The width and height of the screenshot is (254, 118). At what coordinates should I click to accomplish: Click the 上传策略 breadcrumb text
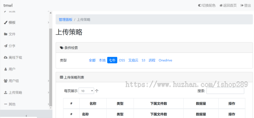tap(84, 20)
